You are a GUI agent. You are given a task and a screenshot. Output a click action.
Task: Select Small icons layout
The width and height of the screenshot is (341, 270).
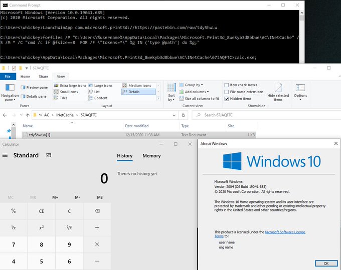pyautogui.click(x=66, y=92)
